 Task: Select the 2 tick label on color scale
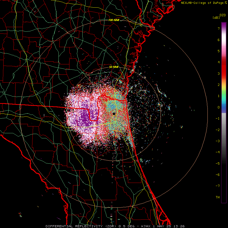pyautogui.click(x=219, y=85)
